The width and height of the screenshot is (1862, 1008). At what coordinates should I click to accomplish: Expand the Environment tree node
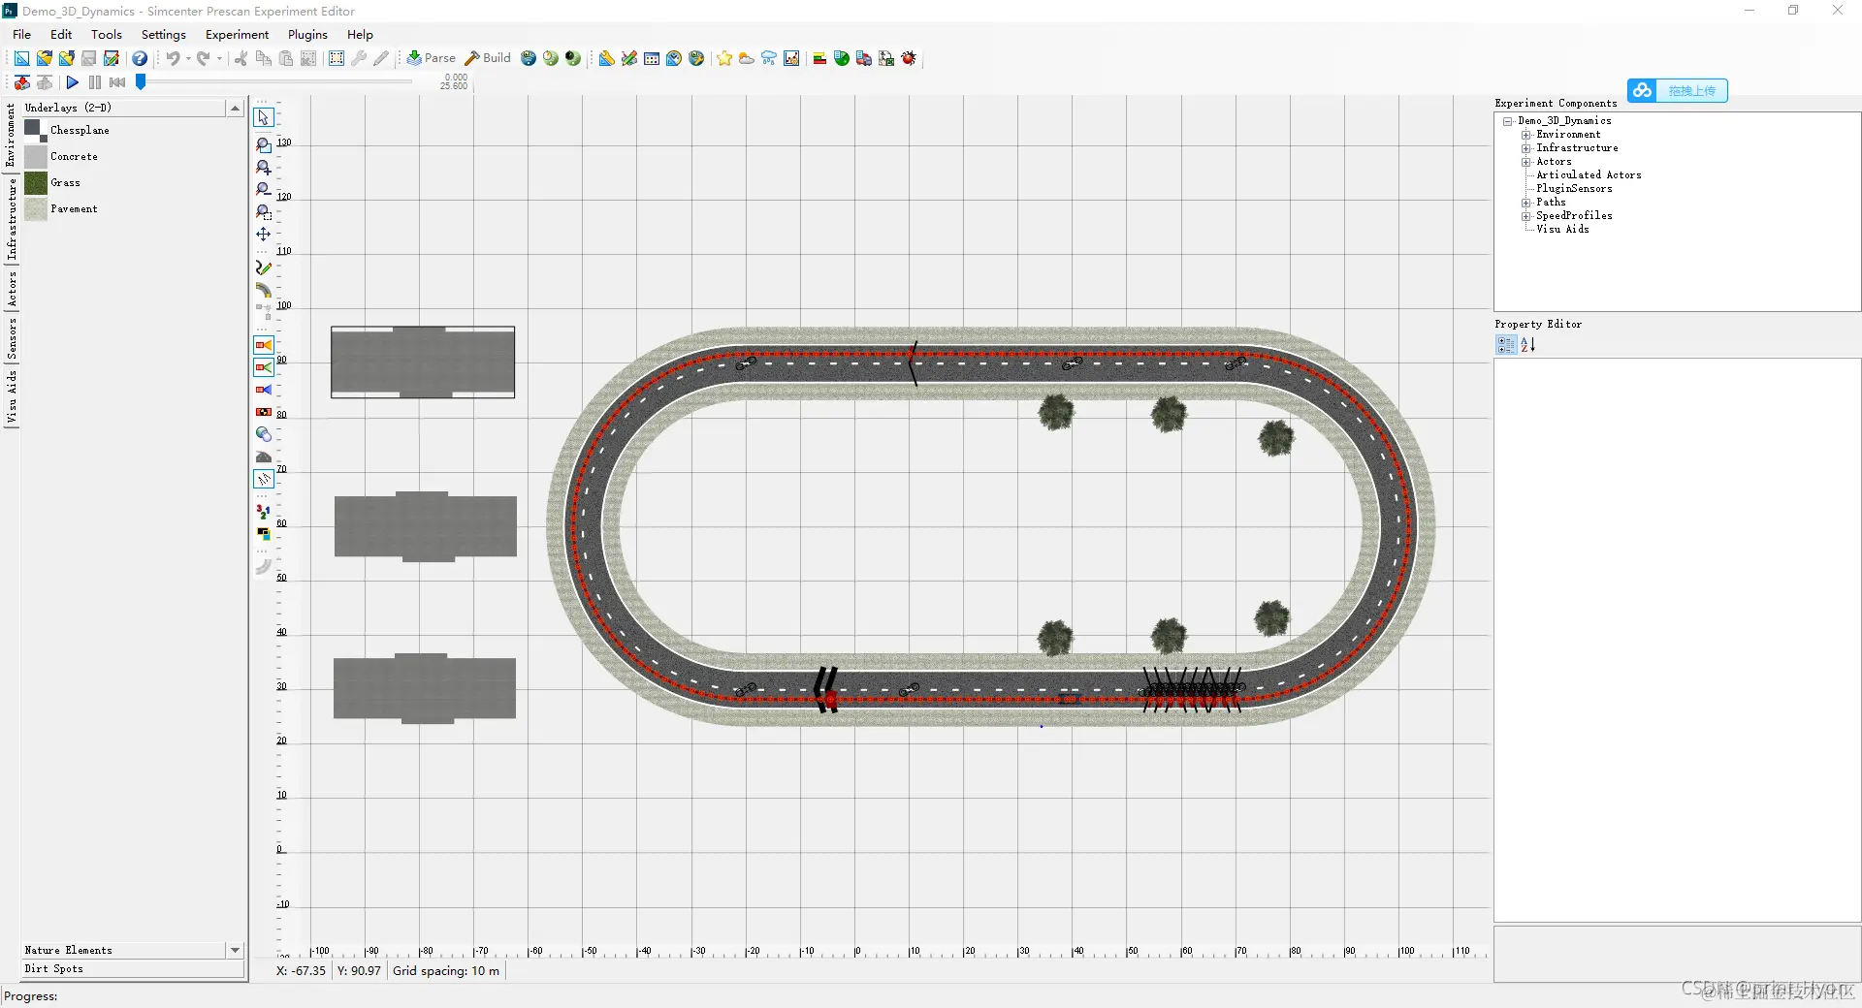click(1526, 135)
